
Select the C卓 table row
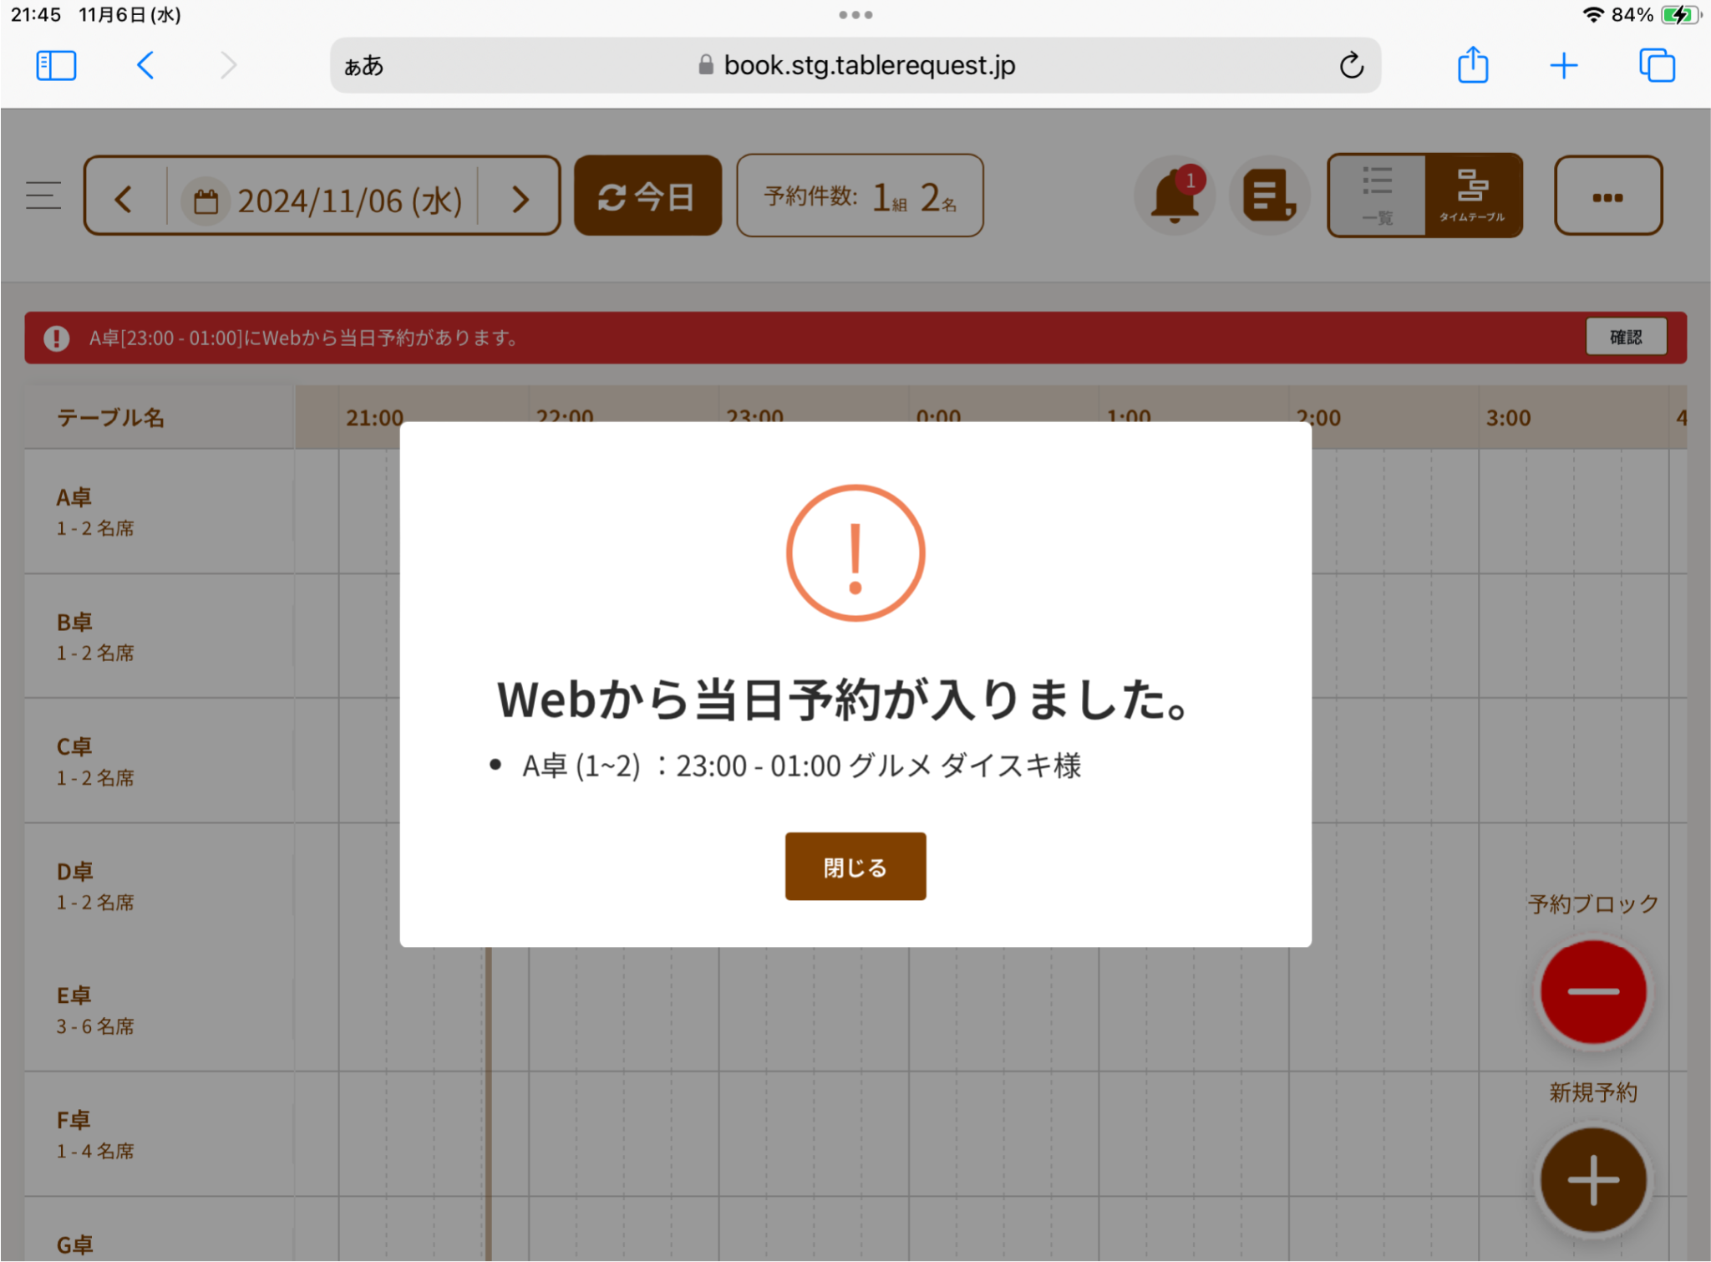pyautogui.click(x=160, y=761)
